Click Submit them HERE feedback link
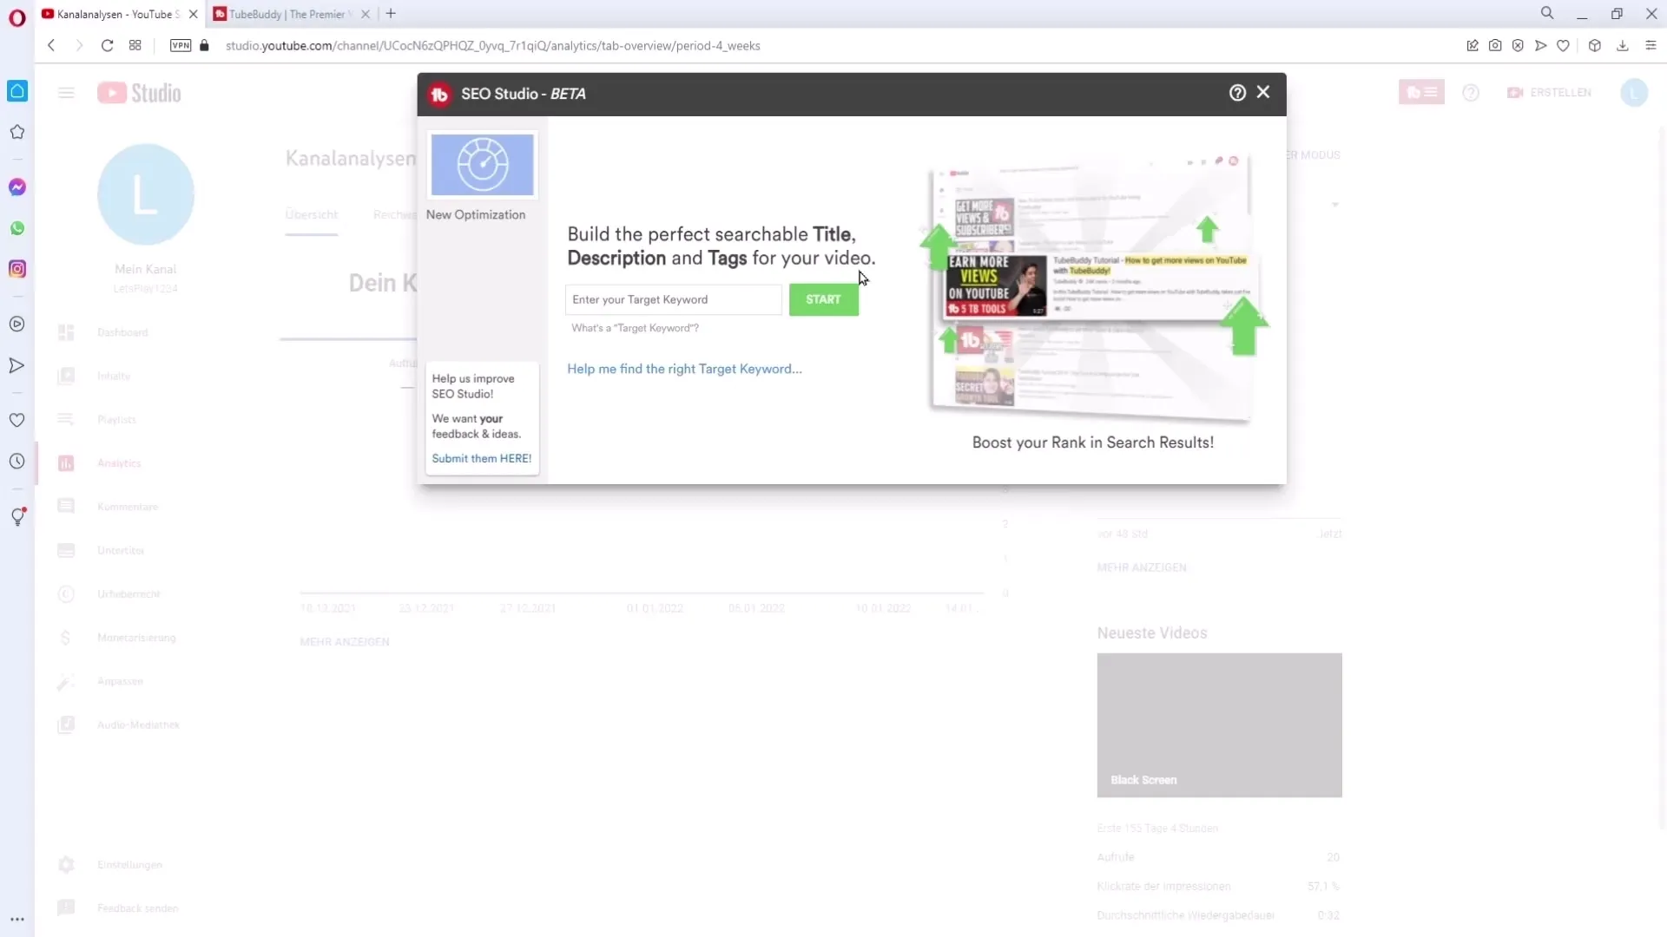The height and width of the screenshot is (937, 1667). coord(482,457)
